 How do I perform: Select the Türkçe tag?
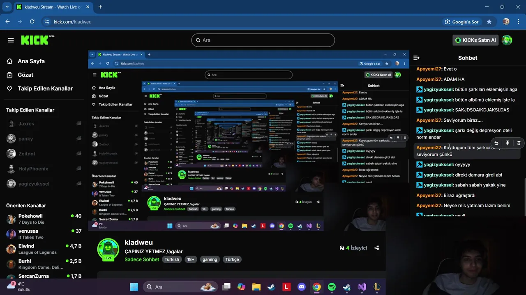pos(232,259)
